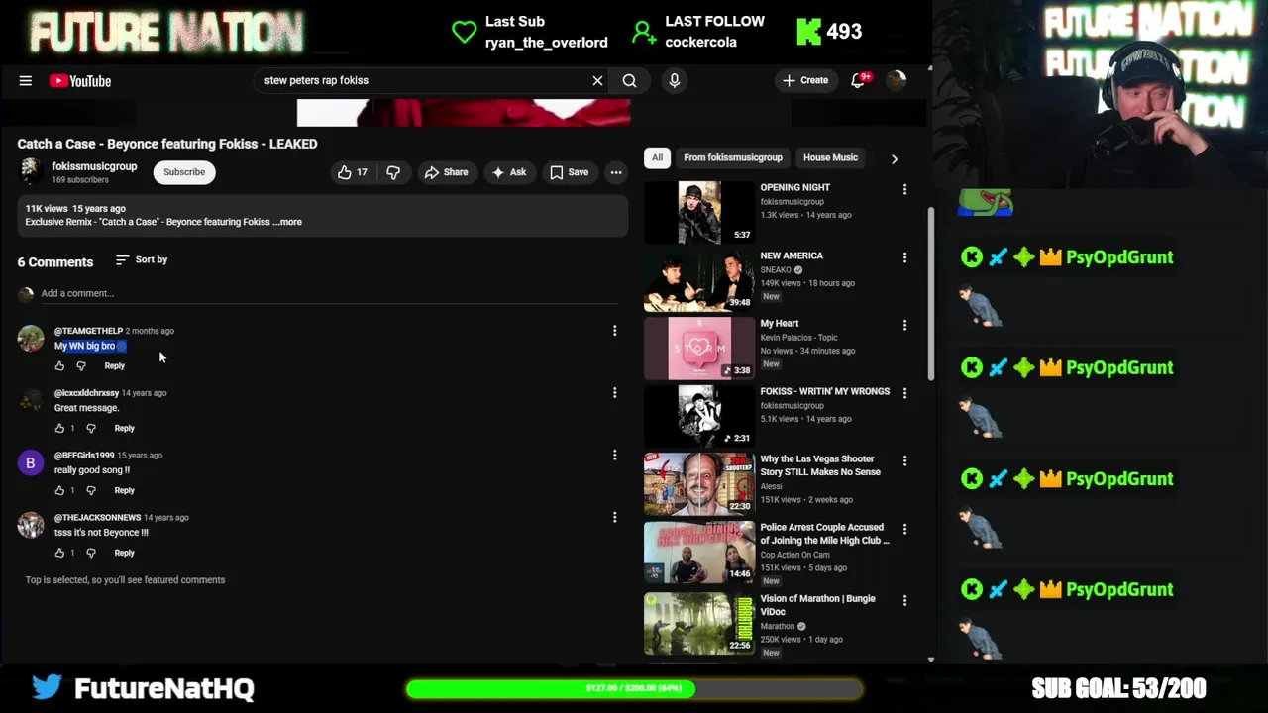The image size is (1268, 713).
Task: Open Vision of Marathon Bungie ViDoc thumbnail
Action: pyautogui.click(x=698, y=624)
